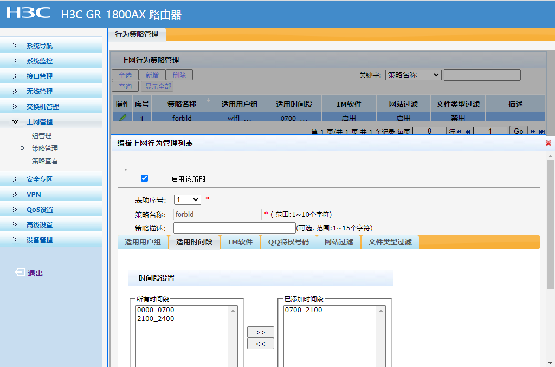Click the arrow icon beside 无线管理
Viewport: 555px width, 367px height.
tap(15, 91)
